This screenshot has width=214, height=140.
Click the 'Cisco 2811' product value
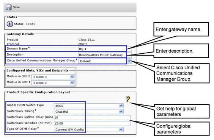tap(87, 40)
